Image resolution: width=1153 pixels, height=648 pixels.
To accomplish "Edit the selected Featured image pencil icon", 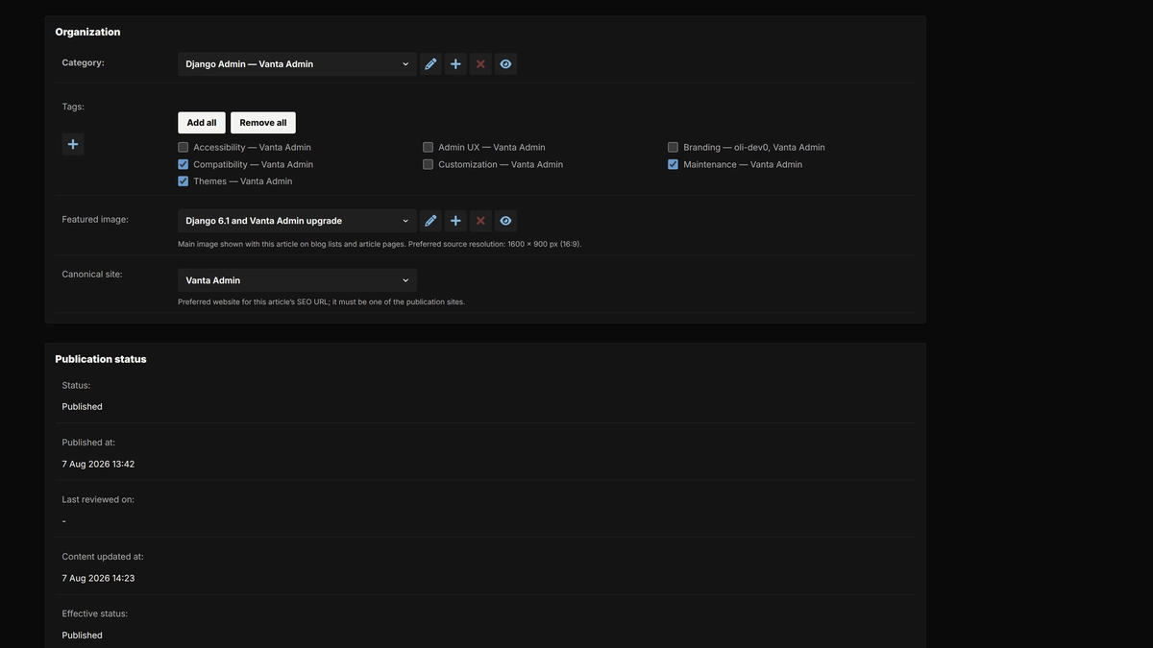I will (430, 221).
